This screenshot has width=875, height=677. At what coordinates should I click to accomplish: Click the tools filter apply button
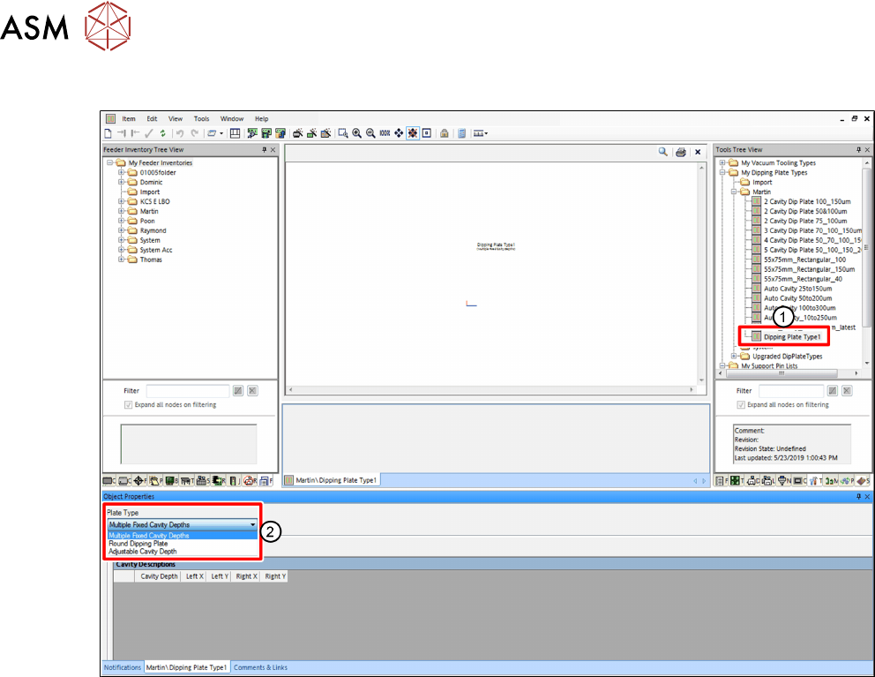833,390
